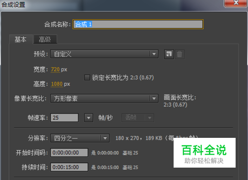Image resolution: width=248 pixels, height=180 pixels.
Task: Toggle 锁定长宽比为 2:3 checkbox
Action: pyautogui.click(x=87, y=77)
